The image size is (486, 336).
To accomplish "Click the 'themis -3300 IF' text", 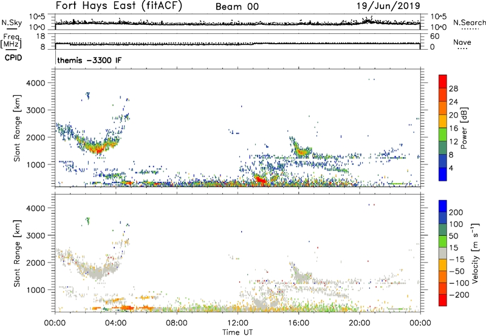I will pyautogui.click(x=89, y=60).
